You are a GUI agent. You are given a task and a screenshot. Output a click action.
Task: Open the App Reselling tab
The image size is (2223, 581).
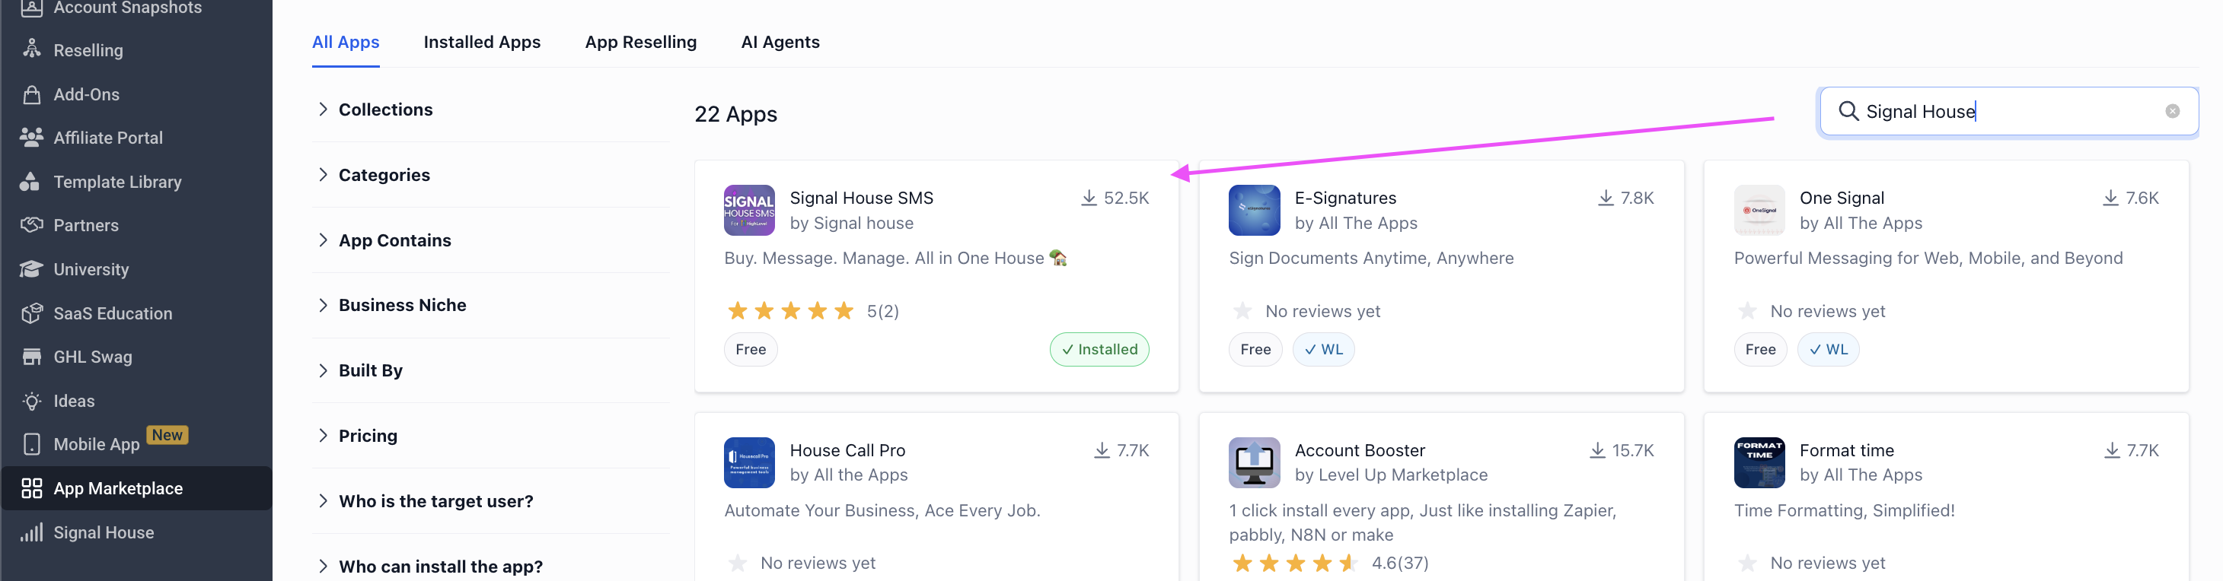coord(640,43)
